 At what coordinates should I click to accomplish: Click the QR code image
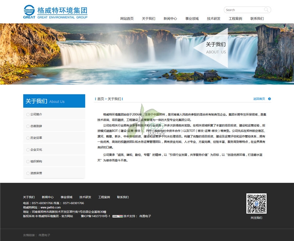point(256,203)
